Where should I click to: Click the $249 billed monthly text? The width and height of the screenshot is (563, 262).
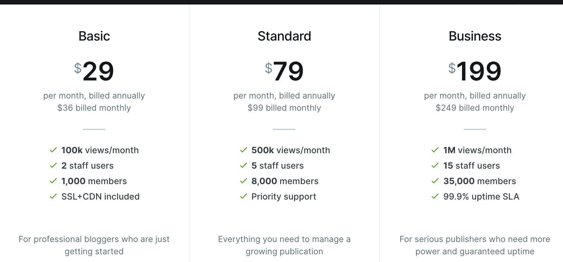[x=475, y=108]
